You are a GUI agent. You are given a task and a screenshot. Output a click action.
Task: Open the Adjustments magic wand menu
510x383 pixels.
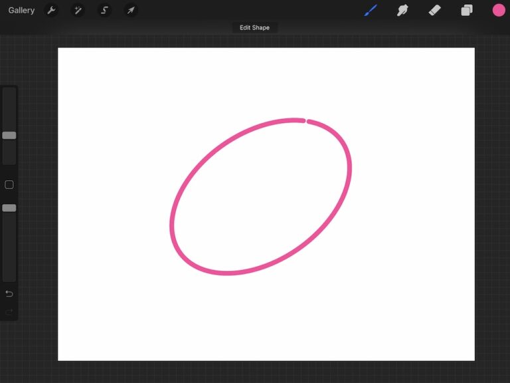78,10
